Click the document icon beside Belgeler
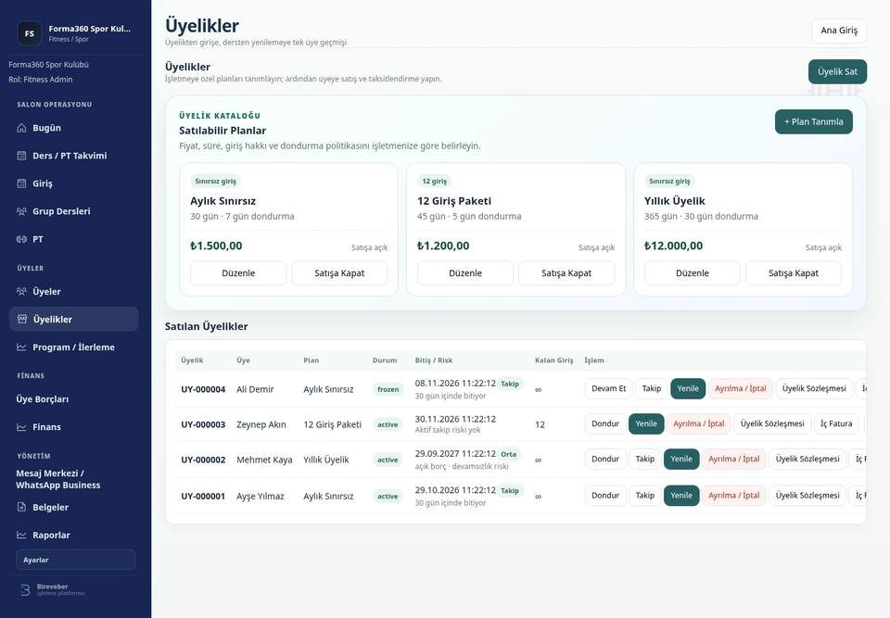Screen dimensions: 890x618 pos(21,507)
